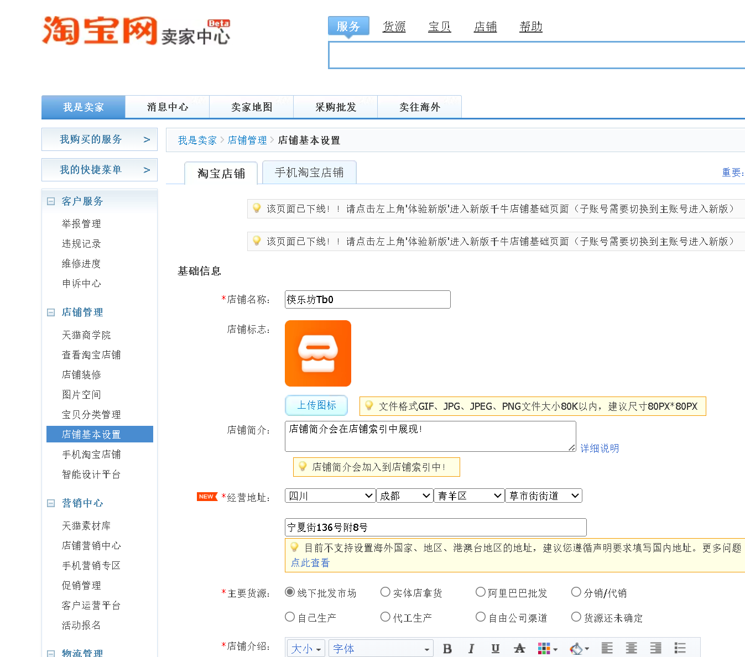Screen dimensions: 745x657
Task: Click the orange shop logo image
Action: [318, 353]
